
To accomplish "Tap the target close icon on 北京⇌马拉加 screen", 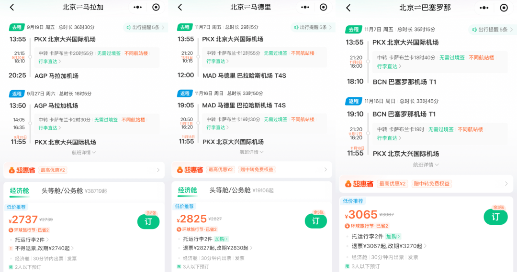I will pos(156,7).
